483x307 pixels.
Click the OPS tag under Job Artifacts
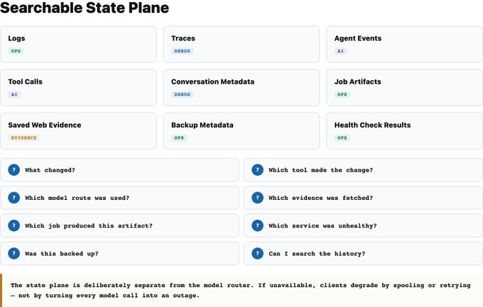(342, 94)
